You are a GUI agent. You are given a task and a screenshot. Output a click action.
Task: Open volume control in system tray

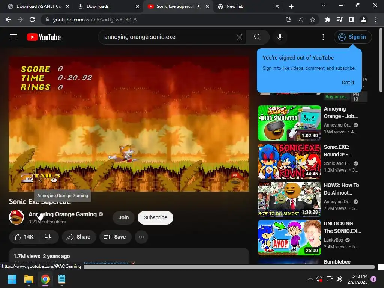[339, 279]
